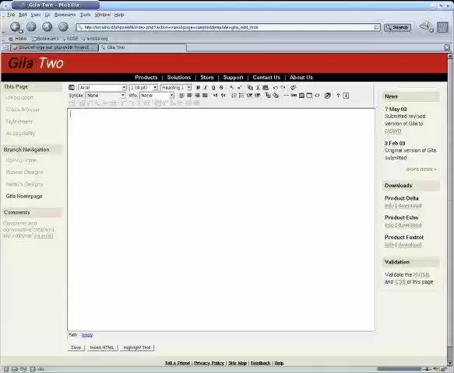
Task: Open the URL history dropdown arrow
Action: click(x=376, y=27)
